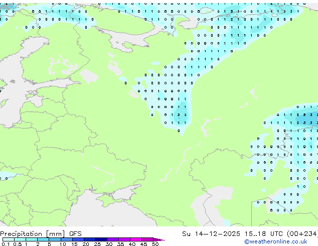Click the "0.1" legend scale label
318x246 pixels.
tap(6, 244)
